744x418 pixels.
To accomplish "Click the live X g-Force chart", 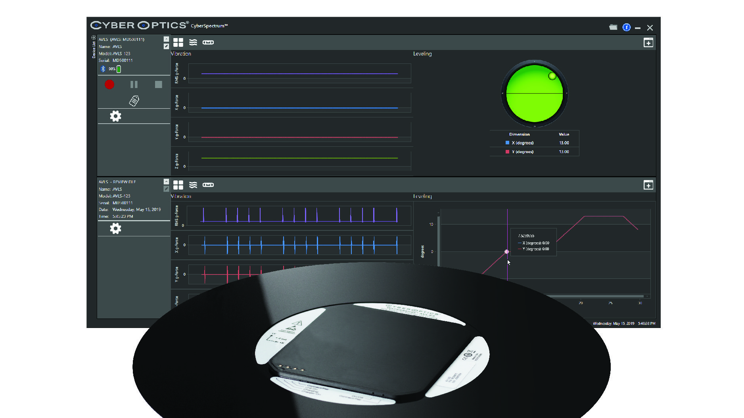I will (x=299, y=103).
